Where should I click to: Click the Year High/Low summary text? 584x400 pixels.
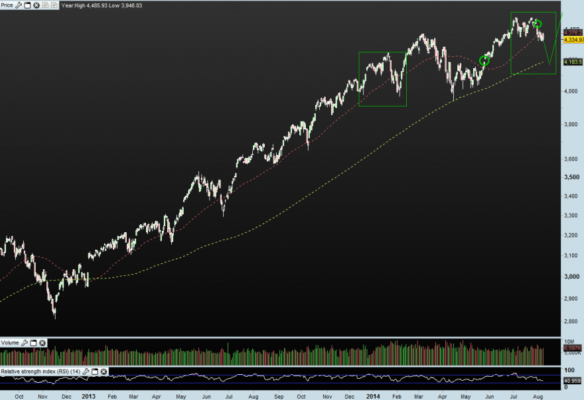pos(102,5)
